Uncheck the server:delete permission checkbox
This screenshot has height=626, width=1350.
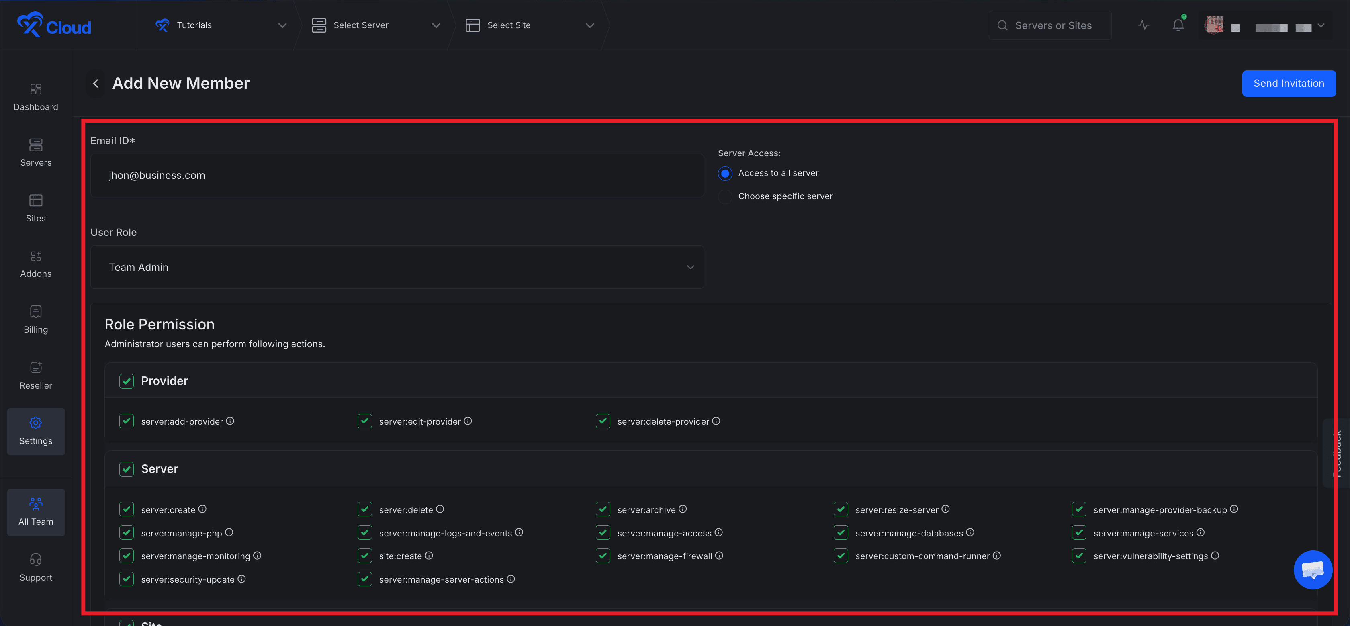(365, 509)
